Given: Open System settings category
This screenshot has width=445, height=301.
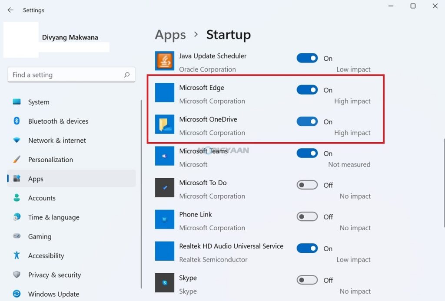Looking at the screenshot, I should tap(71, 102).
